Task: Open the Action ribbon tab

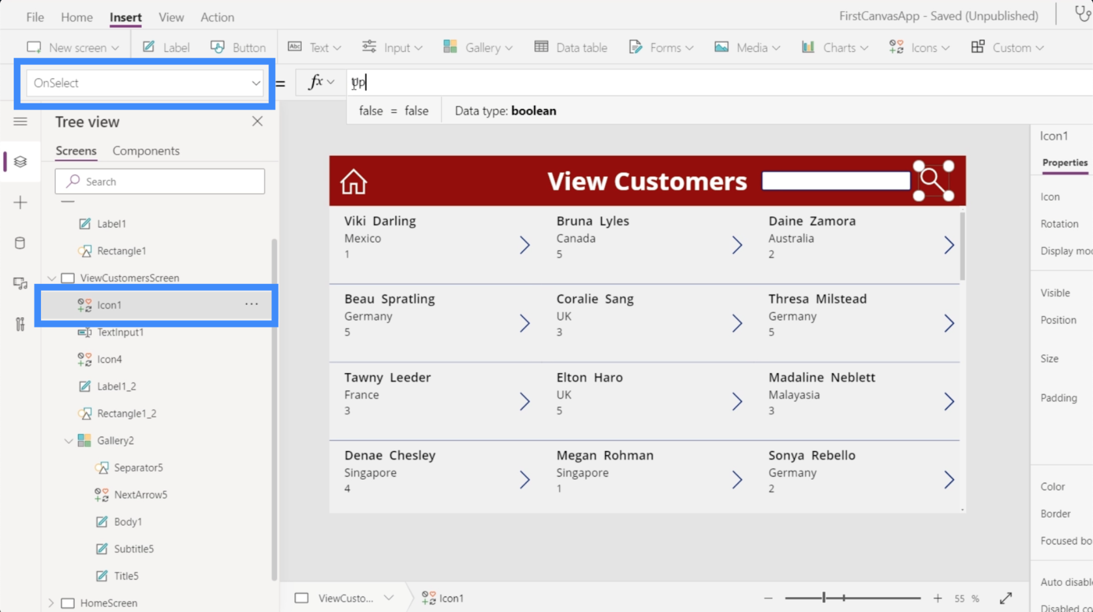Action: point(217,17)
